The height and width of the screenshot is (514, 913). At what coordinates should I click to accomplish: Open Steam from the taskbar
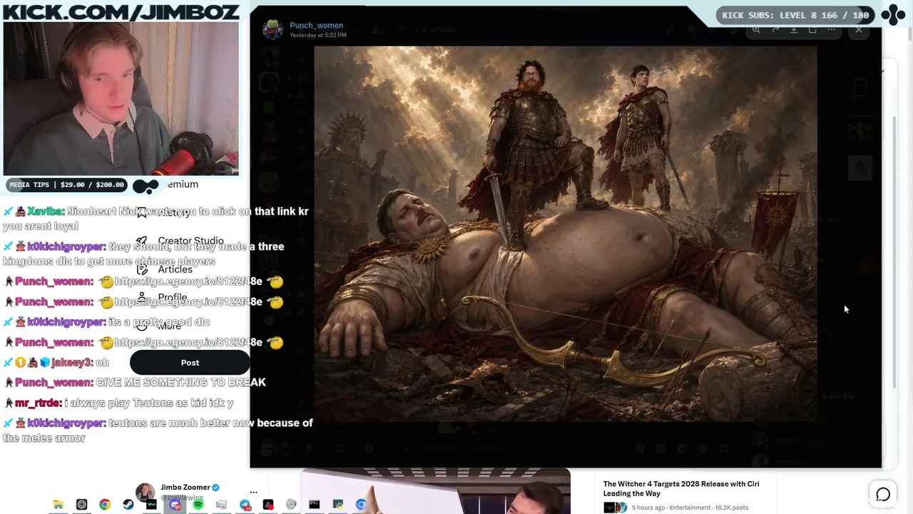click(128, 505)
